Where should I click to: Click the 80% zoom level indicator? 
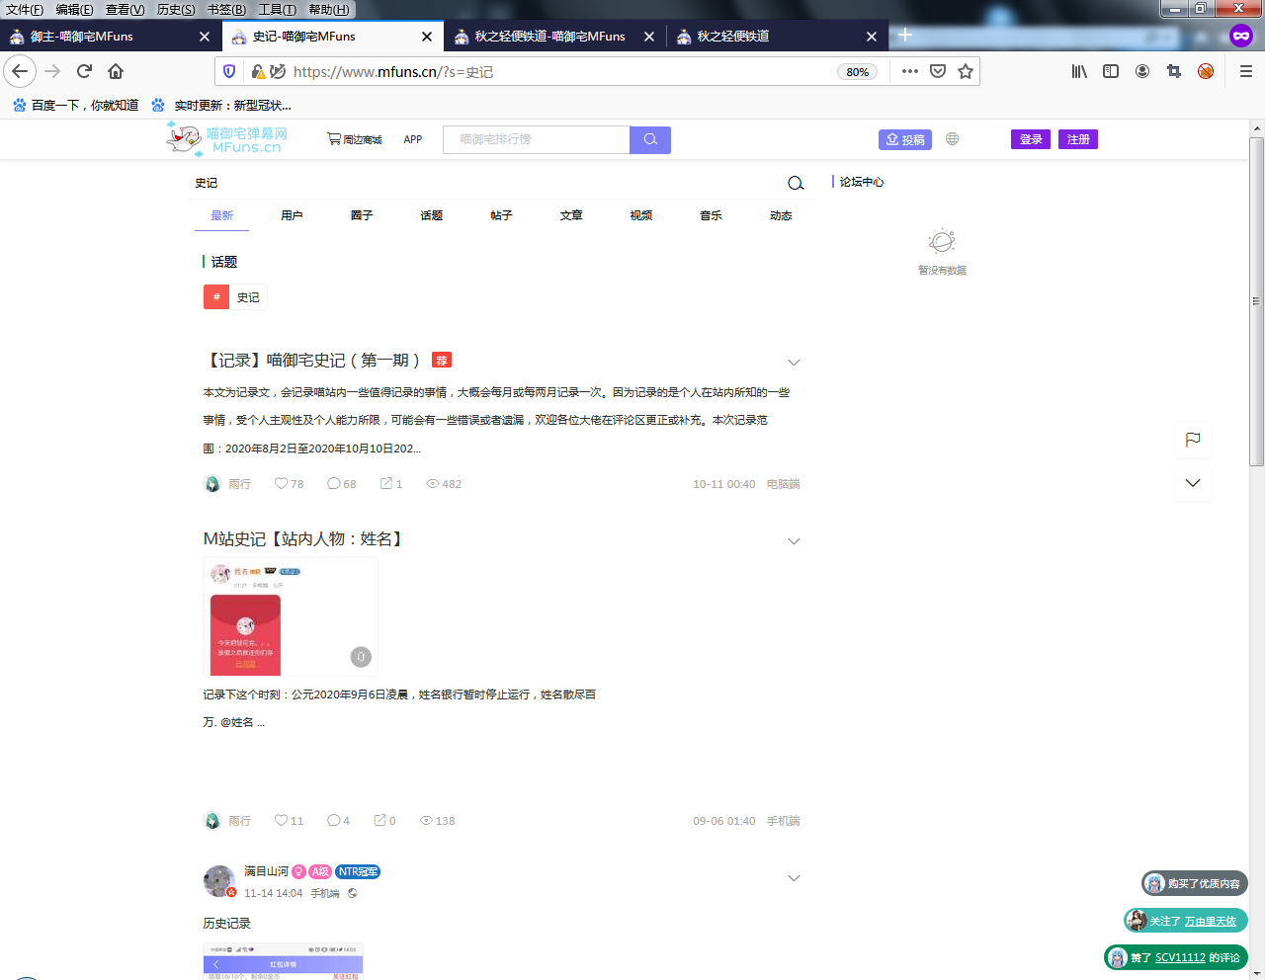pyautogui.click(x=857, y=72)
